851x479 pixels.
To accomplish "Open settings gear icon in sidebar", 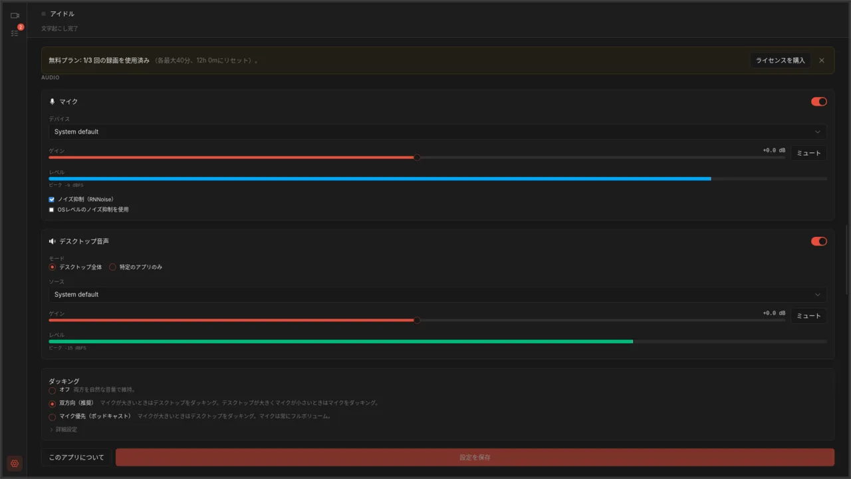I will [15, 464].
